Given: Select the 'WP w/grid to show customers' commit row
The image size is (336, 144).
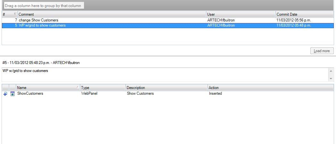Looking at the screenshot, I should (168, 25).
